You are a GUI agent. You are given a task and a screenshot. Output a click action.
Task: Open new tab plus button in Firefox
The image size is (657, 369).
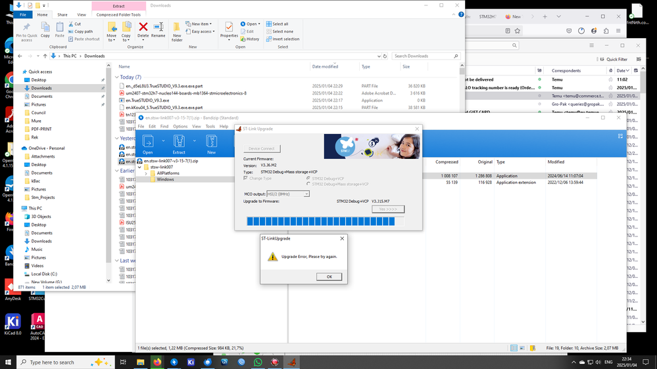point(545,16)
